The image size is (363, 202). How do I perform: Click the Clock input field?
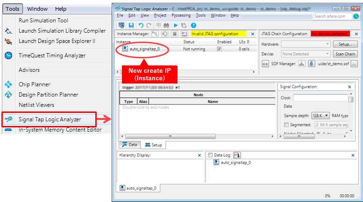click(x=320, y=98)
